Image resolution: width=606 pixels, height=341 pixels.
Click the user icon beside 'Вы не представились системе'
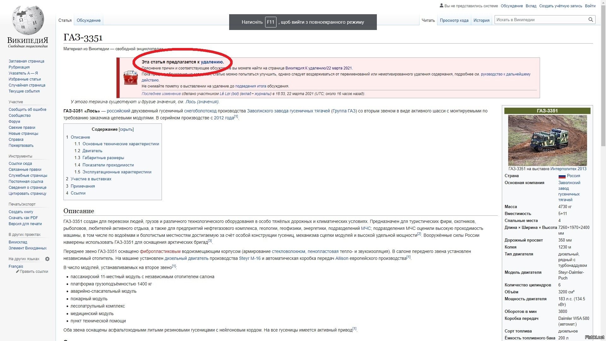click(x=441, y=6)
